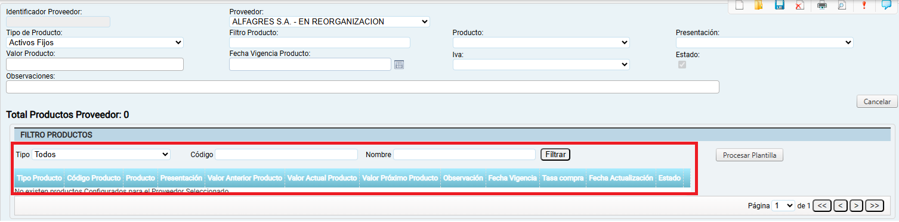Click the Observaciones text field

(x=363, y=87)
